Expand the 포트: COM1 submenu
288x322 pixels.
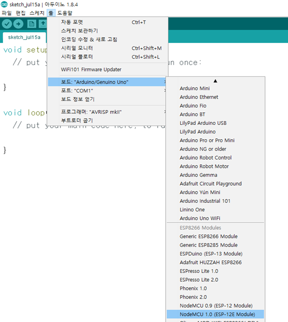click(x=107, y=90)
